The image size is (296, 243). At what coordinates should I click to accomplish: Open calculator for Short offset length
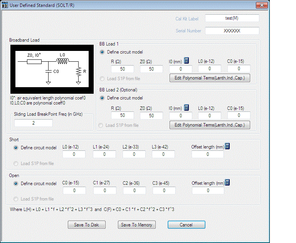click(x=227, y=146)
